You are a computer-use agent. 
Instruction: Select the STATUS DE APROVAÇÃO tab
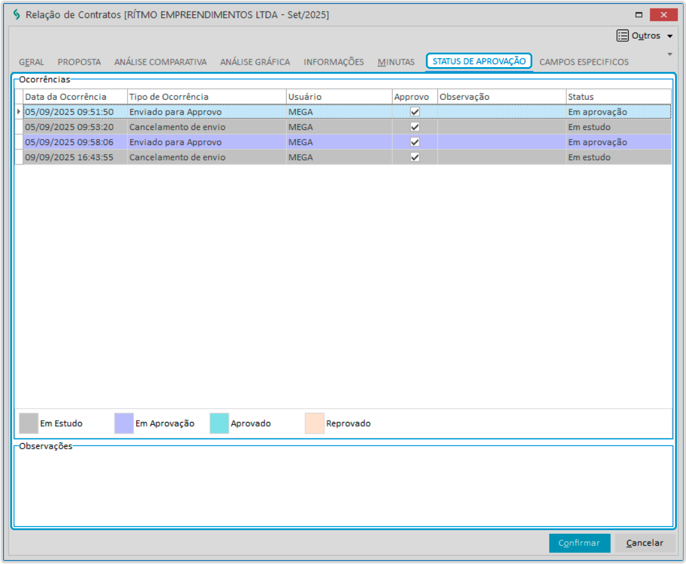(x=479, y=61)
